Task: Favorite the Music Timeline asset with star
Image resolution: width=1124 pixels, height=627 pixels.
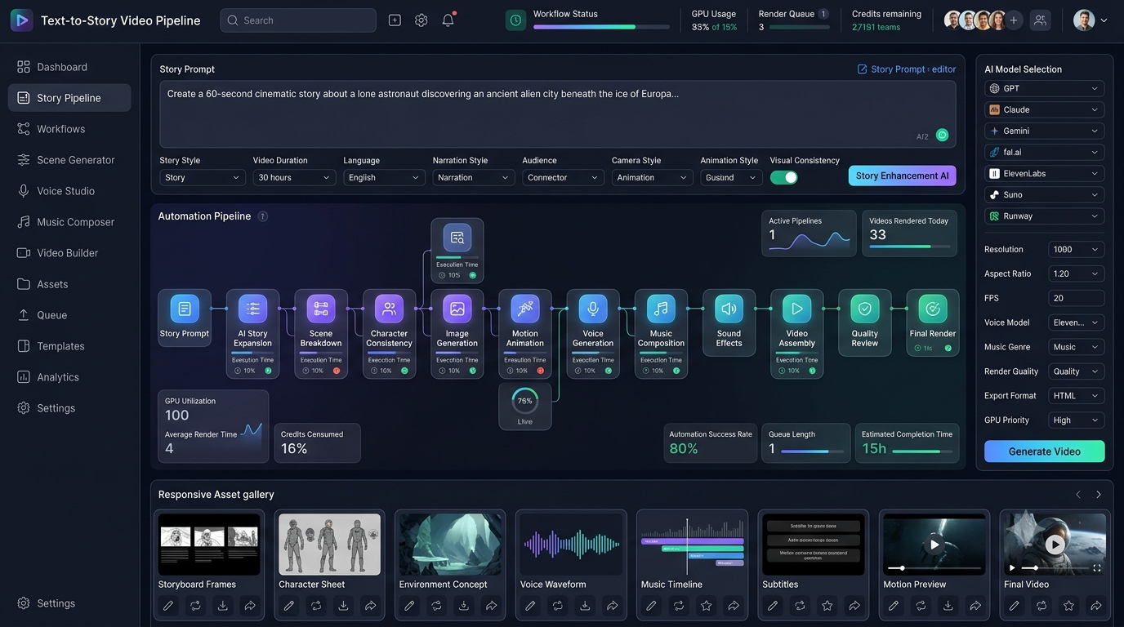Action: click(x=706, y=606)
